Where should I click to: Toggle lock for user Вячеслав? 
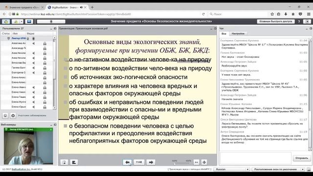(45, 63)
